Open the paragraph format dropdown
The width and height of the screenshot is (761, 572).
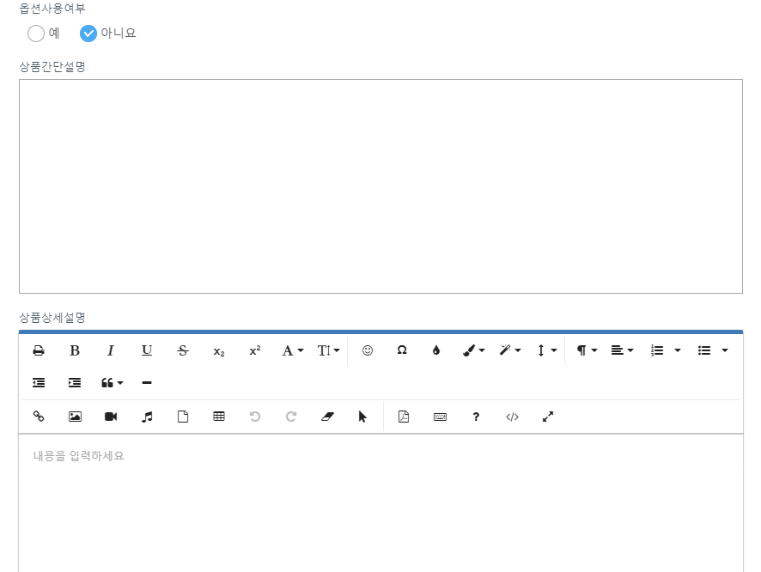click(587, 350)
